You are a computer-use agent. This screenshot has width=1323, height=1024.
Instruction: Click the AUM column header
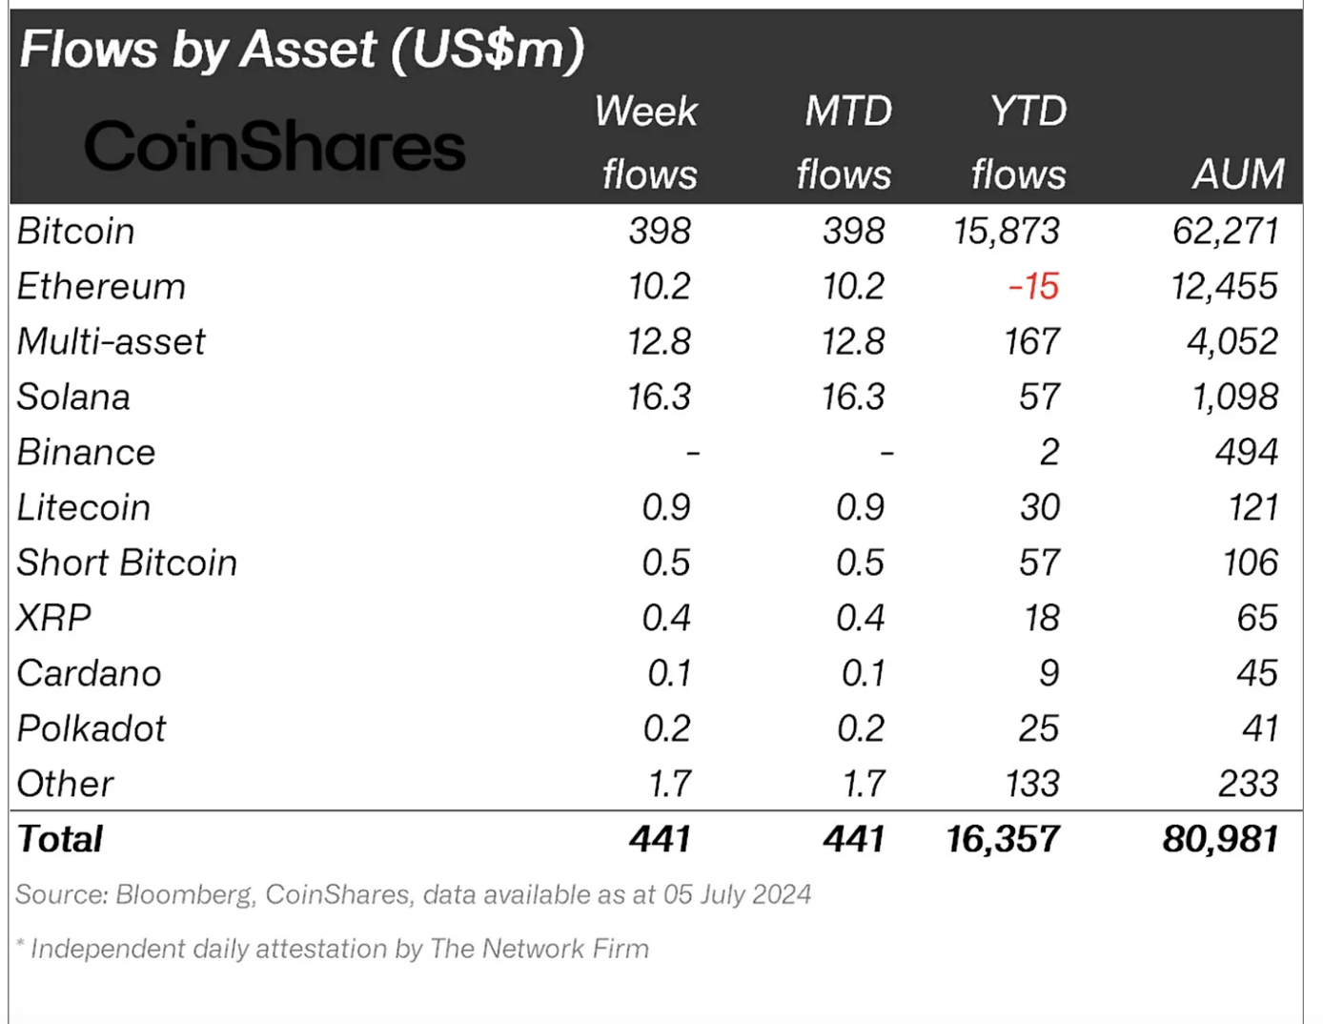(1237, 174)
